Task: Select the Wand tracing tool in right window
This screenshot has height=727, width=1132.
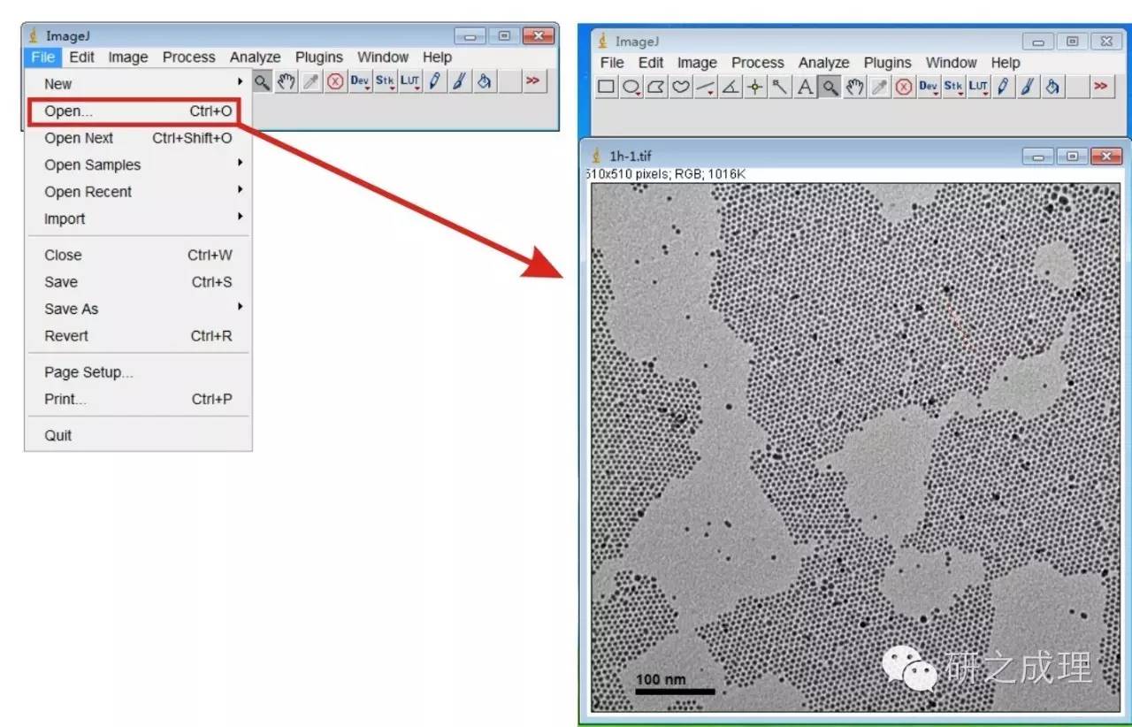Action: click(780, 86)
